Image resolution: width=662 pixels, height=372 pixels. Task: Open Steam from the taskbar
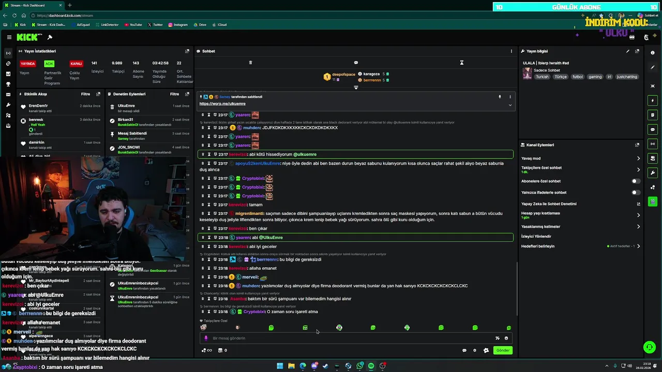point(325,366)
